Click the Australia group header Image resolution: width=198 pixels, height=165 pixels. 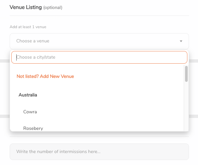pos(28,95)
